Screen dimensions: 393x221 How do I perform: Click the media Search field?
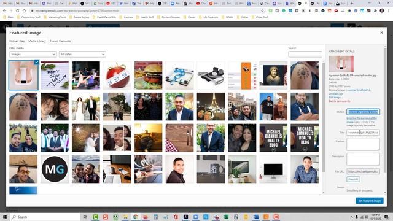click(305, 54)
